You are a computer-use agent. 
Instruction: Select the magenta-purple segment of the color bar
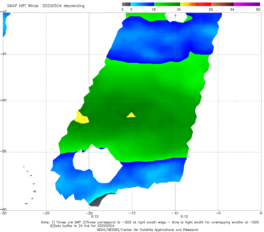(247, 4)
